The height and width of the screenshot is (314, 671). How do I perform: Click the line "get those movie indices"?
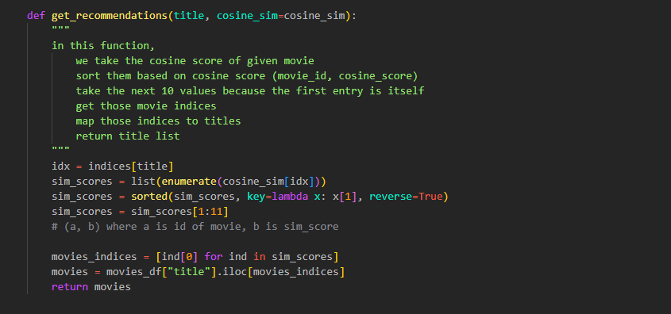coord(146,106)
